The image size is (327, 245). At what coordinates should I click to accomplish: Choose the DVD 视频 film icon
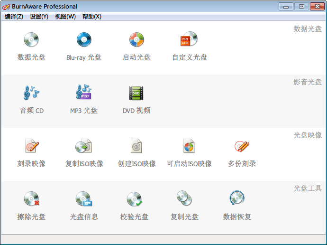point(136,93)
